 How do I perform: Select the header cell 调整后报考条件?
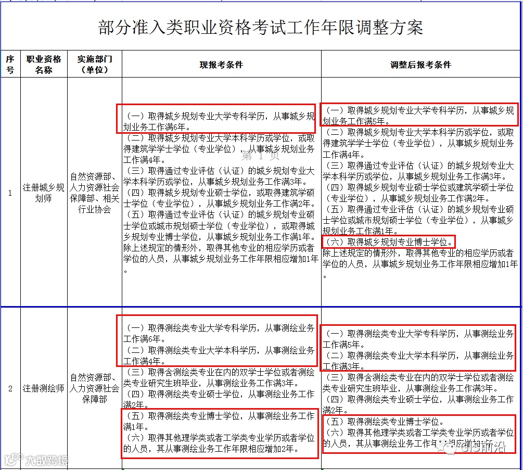click(x=420, y=65)
